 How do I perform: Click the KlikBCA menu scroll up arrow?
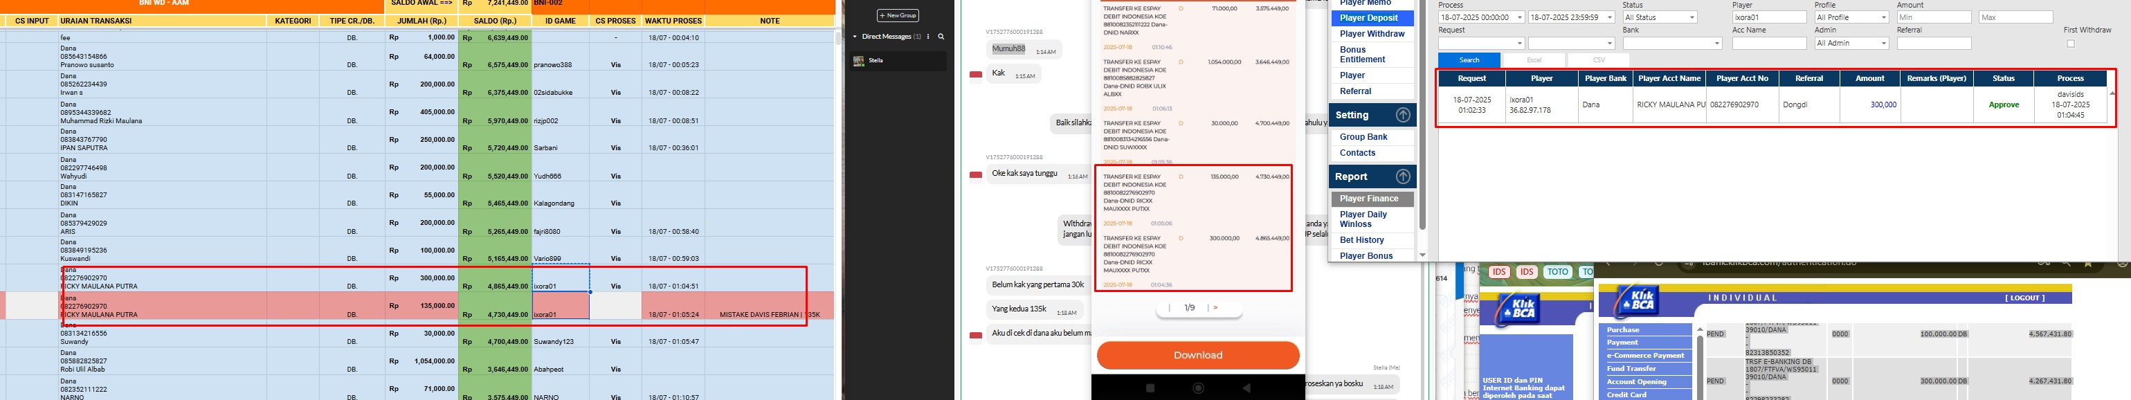(1699, 329)
